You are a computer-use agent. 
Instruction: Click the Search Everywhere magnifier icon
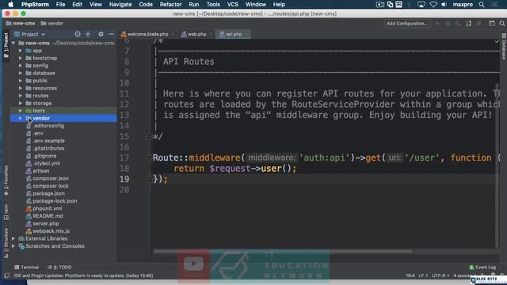[x=501, y=24]
